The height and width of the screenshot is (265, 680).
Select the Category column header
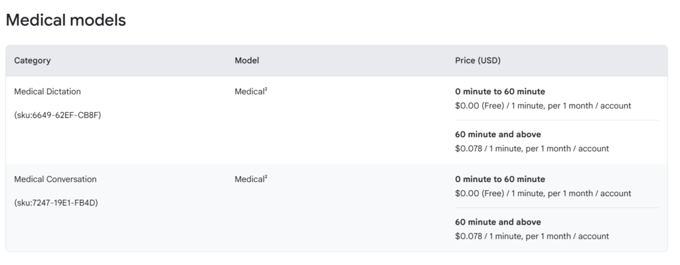tap(33, 61)
